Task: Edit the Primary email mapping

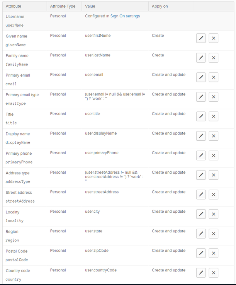Action: click(x=201, y=77)
